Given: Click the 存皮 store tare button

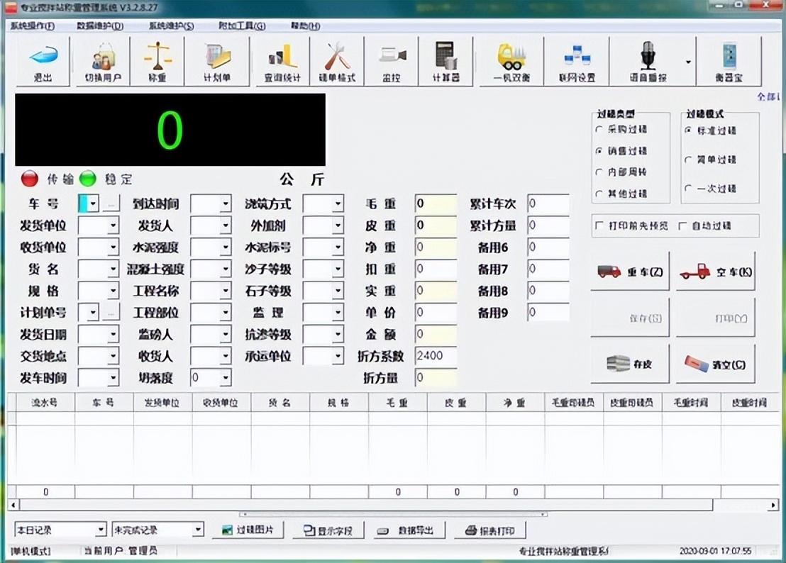Looking at the screenshot, I should [630, 364].
